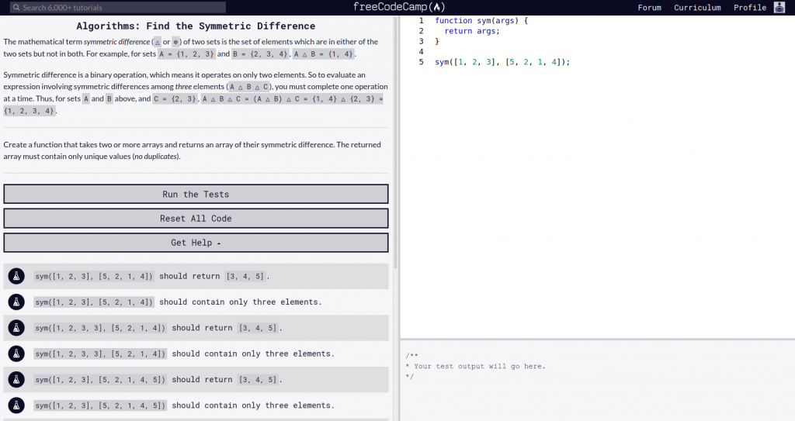This screenshot has height=421, width=795.
Task: Click the search magnifier icon
Action: (x=16, y=8)
